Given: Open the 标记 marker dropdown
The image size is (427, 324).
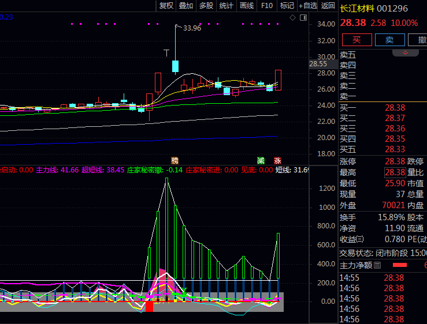Looking at the screenshot, I should tap(287, 6).
